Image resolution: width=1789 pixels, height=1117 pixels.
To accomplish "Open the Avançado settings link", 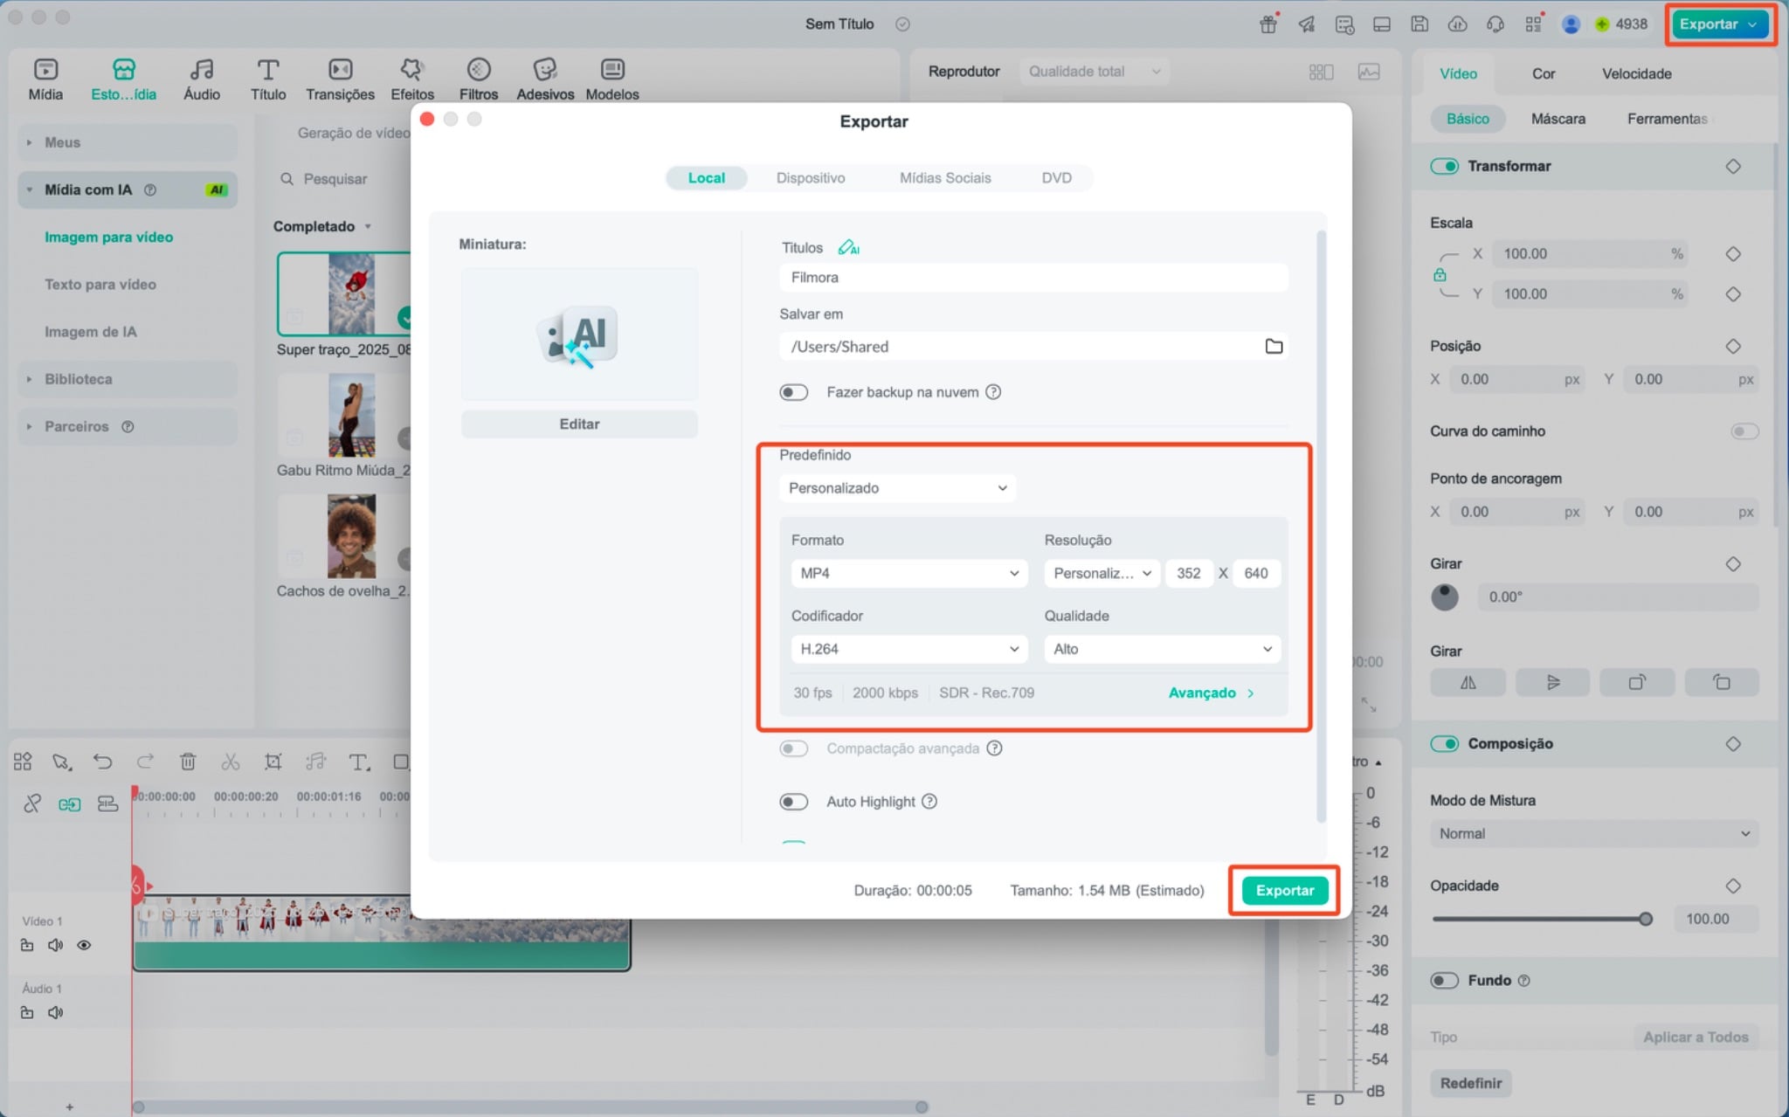I will (x=1211, y=693).
